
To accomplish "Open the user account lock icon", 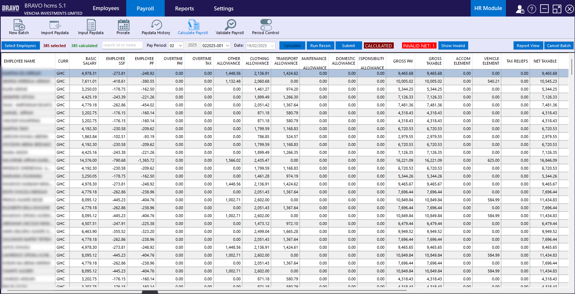I will pyautogui.click(x=520, y=9).
